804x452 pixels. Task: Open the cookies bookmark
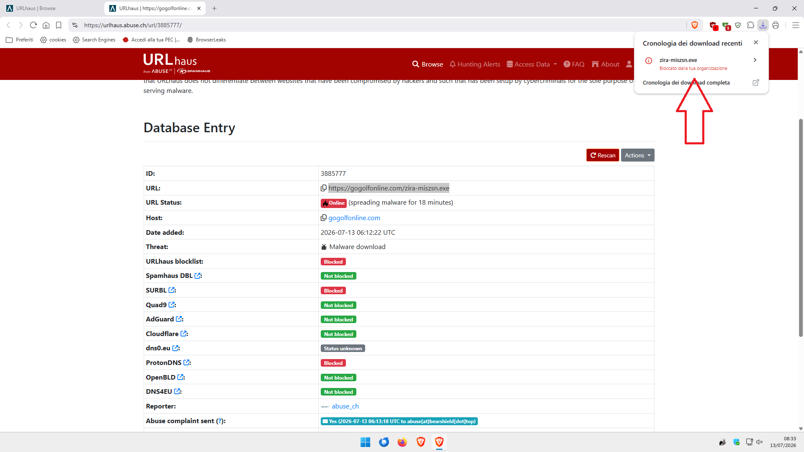coord(53,40)
